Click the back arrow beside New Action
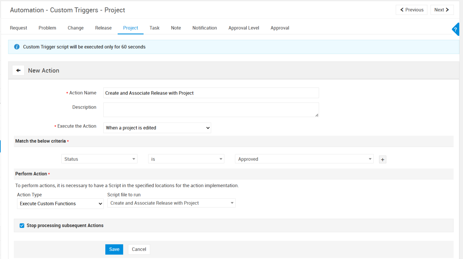The height and width of the screenshot is (259, 463). (x=18, y=70)
